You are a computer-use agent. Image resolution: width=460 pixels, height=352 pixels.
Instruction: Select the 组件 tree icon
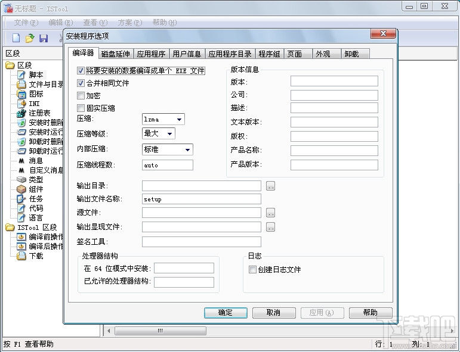[x=21, y=189]
